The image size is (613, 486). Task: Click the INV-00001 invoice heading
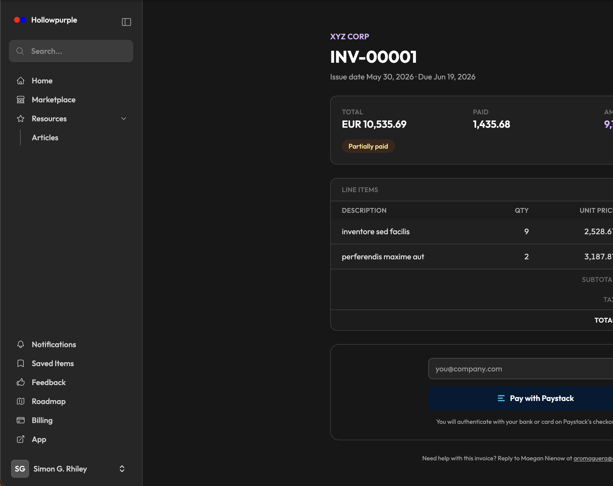tap(373, 57)
